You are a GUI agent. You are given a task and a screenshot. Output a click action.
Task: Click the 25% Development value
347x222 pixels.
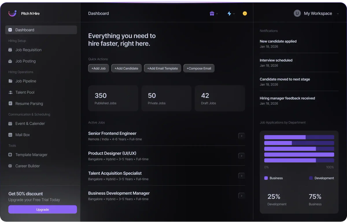(274, 197)
